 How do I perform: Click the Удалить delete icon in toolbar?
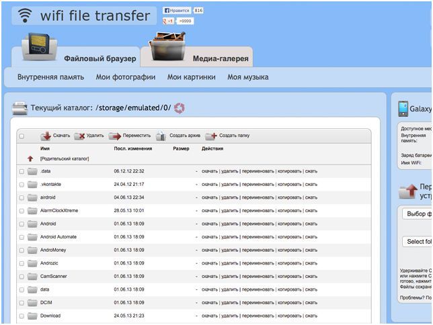pyautogui.click(x=79, y=136)
